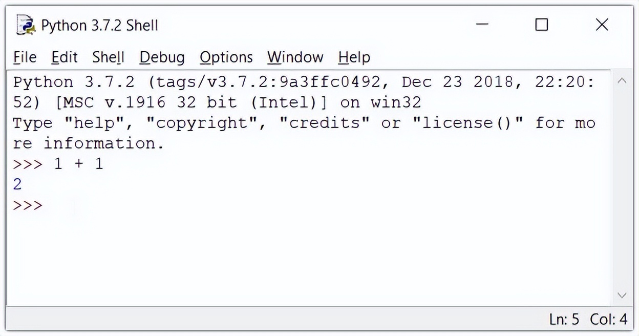Open the Window menu
Viewport: 639px width, 336px height.
coord(295,57)
